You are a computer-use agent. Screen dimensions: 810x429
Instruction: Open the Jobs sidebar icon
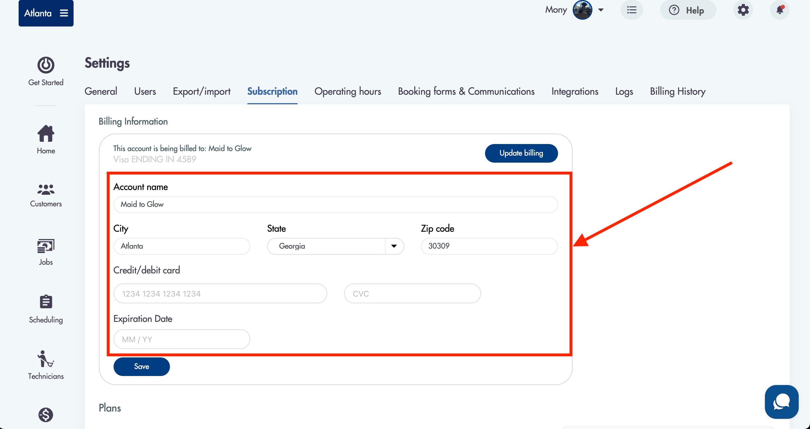(x=46, y=246)
